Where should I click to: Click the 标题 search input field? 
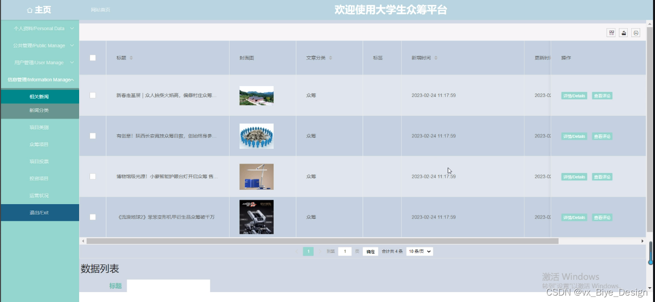tap(168, 286)
